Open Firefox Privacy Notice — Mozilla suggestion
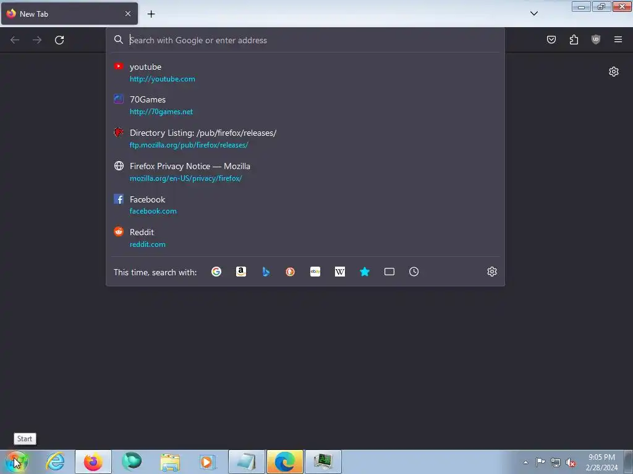Image resolution: width=633 pixels, height=474 pixels. (x=305, y=172)
